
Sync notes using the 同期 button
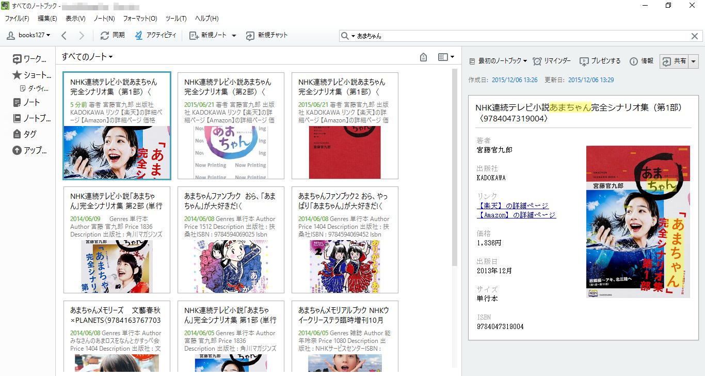click(113, 35)
